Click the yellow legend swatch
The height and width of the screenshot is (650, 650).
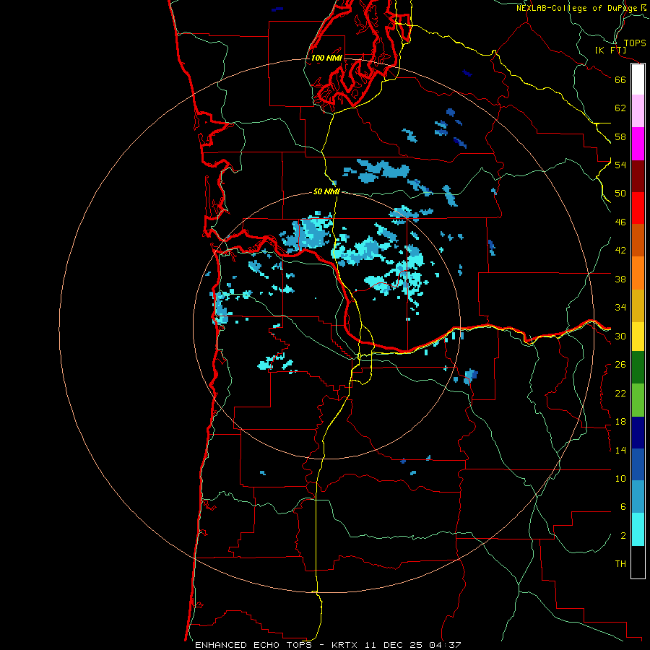click(638, 337)
